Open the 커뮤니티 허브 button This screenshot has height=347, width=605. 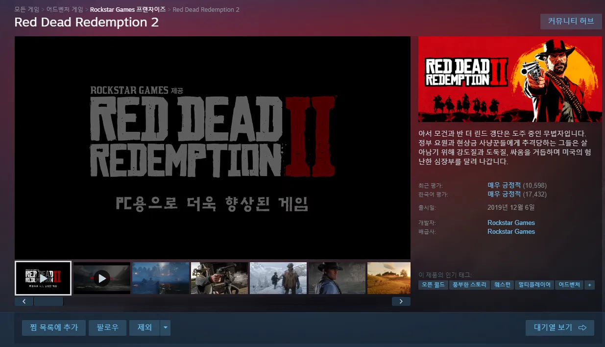coord(571,21)
